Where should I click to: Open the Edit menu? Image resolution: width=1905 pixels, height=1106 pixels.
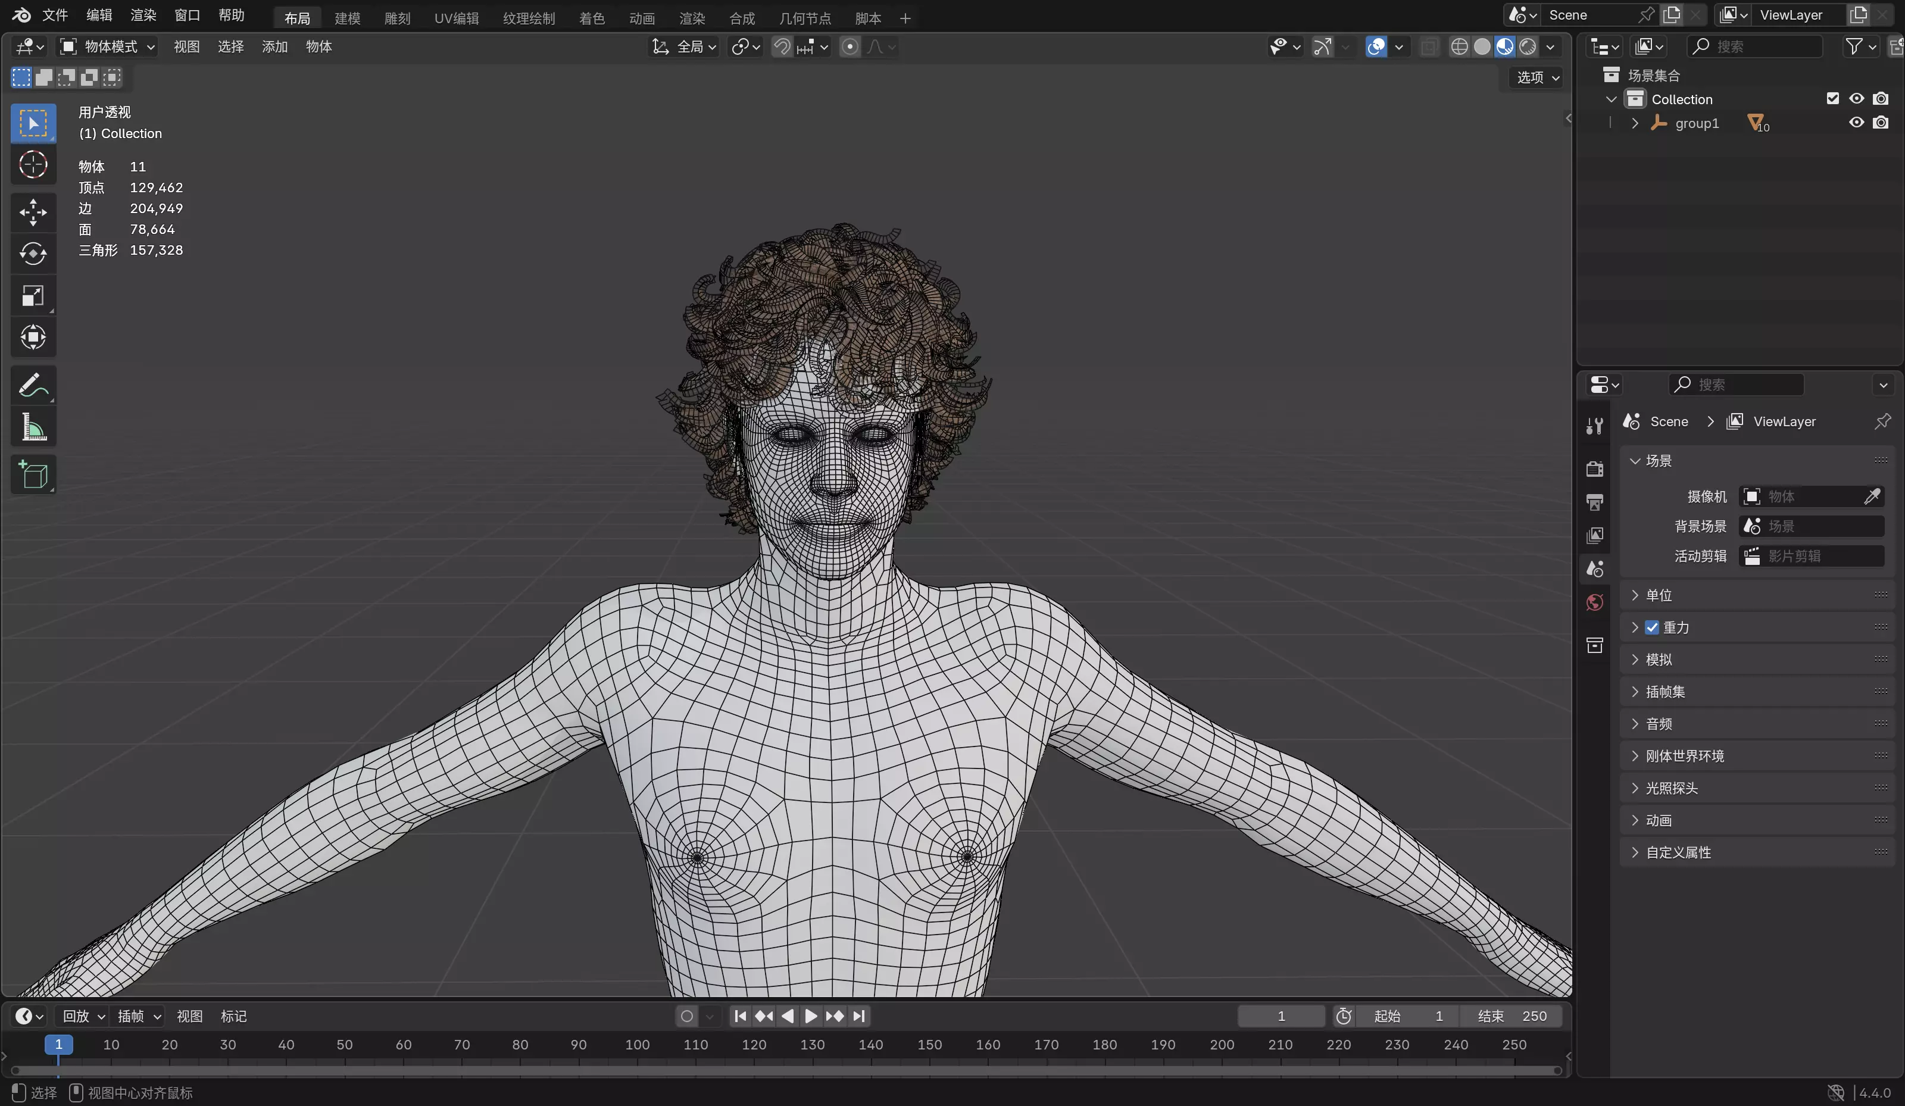pyautogui.click(x=99, y=15)
